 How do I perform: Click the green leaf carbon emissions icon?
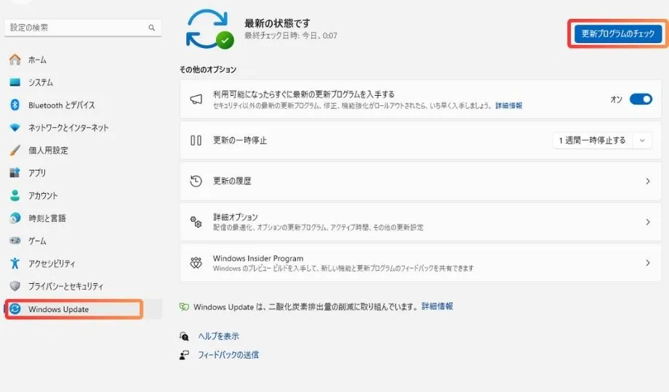click(184, 307)
